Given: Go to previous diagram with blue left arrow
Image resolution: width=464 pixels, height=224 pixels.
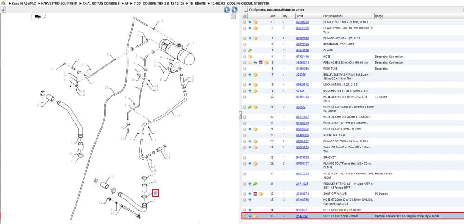Looking at the screenshot, I should pyautogui.click(x=227, y=10).
